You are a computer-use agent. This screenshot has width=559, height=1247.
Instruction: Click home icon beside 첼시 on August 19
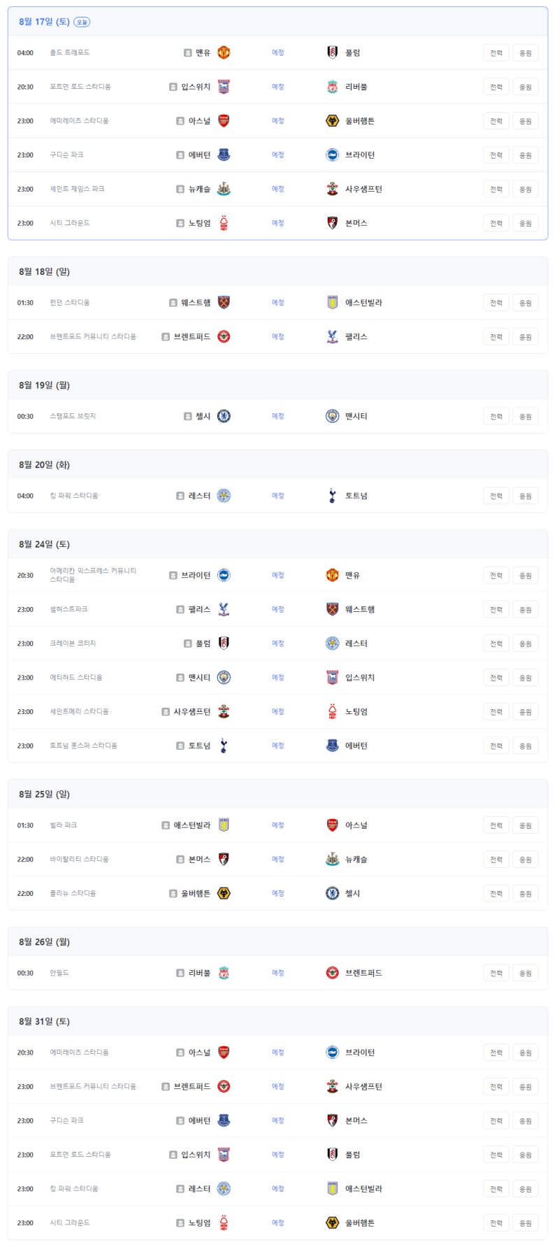(188, 416)
